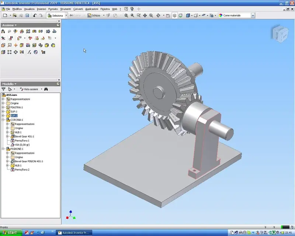The height and width of the screenshot is (236, 295).
Task: Click the Open file icon in the toolbar
Action: [15, 15]
